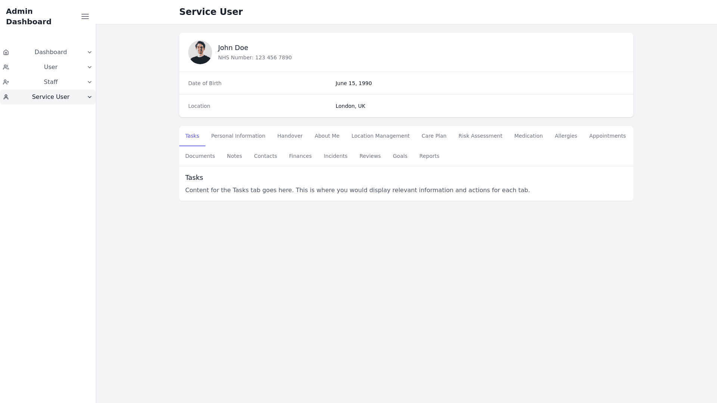The height and width of the screenshot is (403, 717).
Task: Click the Staff add-person icon
Action: (6, 82)
